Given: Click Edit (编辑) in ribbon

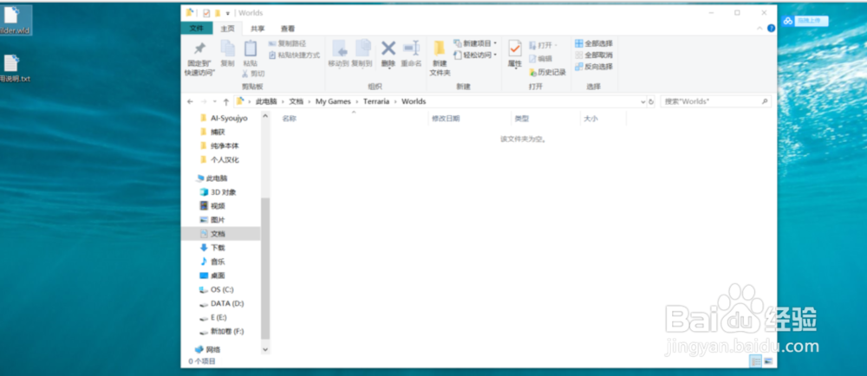Looking at the screenshot, I should point(540,59).
